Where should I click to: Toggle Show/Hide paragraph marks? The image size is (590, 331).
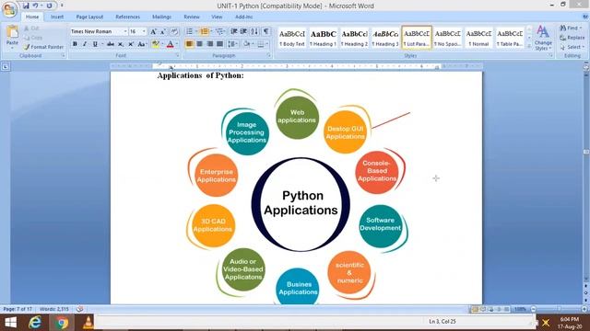tap(266, 31)
